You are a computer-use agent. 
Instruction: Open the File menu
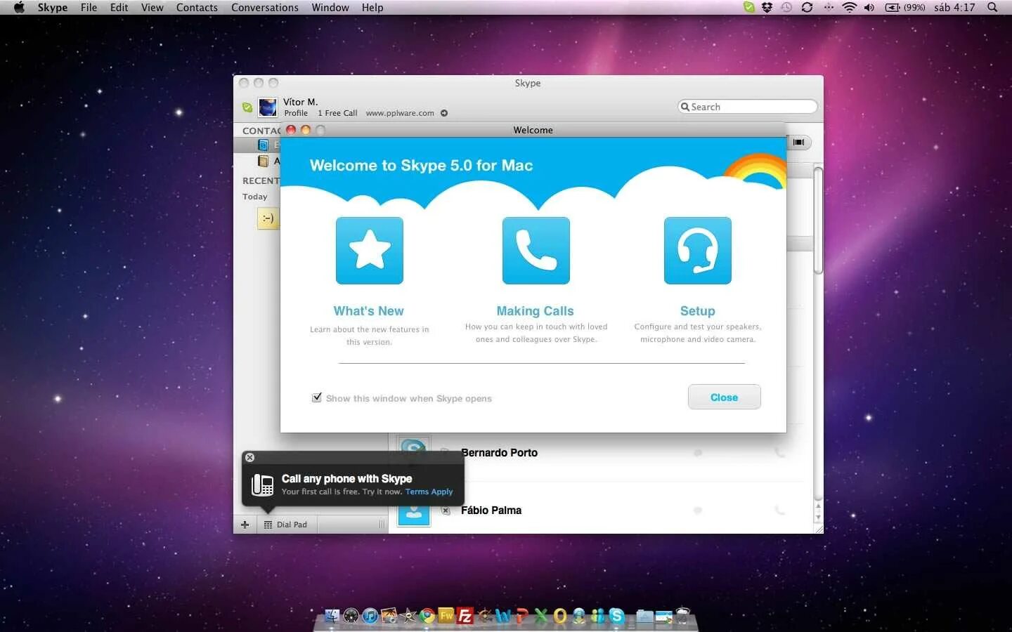point(89,8)
